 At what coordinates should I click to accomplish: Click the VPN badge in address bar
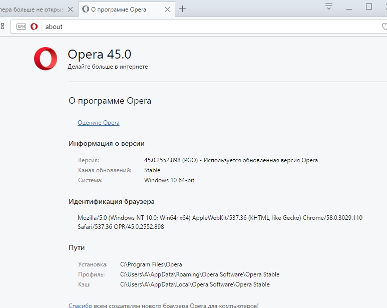(x=21, y=27)
